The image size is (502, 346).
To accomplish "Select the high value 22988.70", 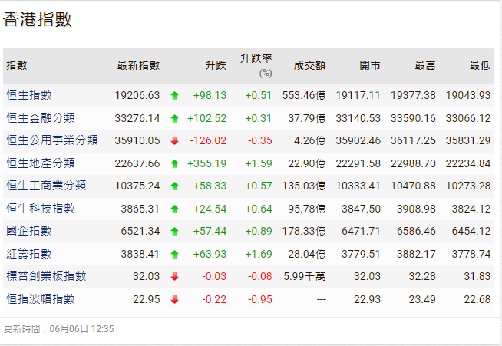I will point(413,163).
